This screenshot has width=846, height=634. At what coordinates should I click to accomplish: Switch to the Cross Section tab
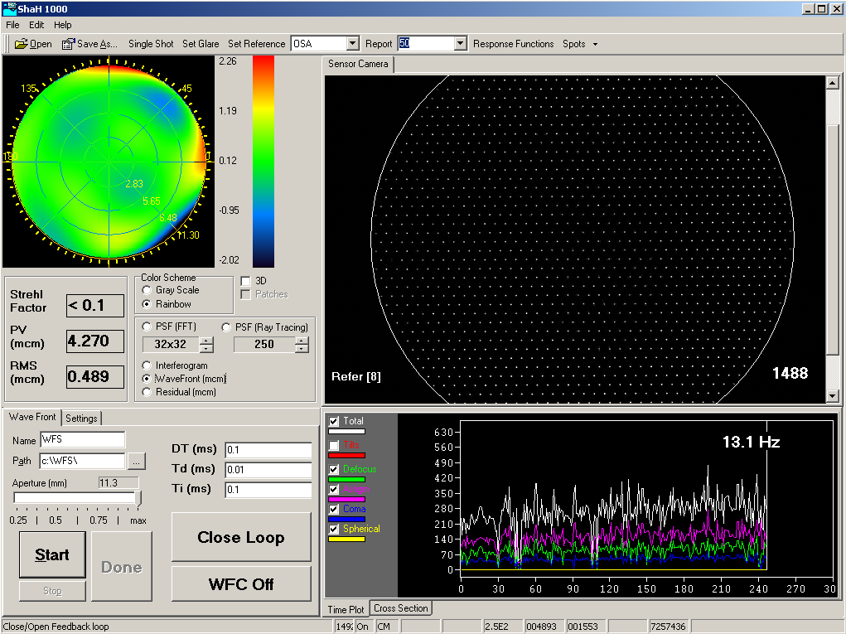[400, 607]
